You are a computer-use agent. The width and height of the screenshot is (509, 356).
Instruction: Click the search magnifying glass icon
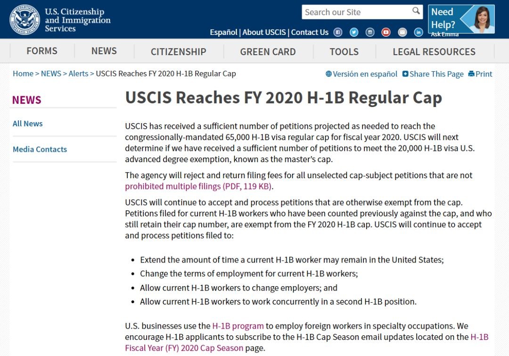click(x=416, y=11)
